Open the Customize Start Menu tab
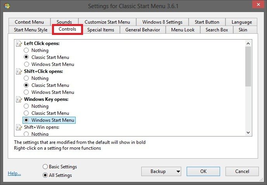This screenshot has width=267, height=185. click(x=107, y=22)
